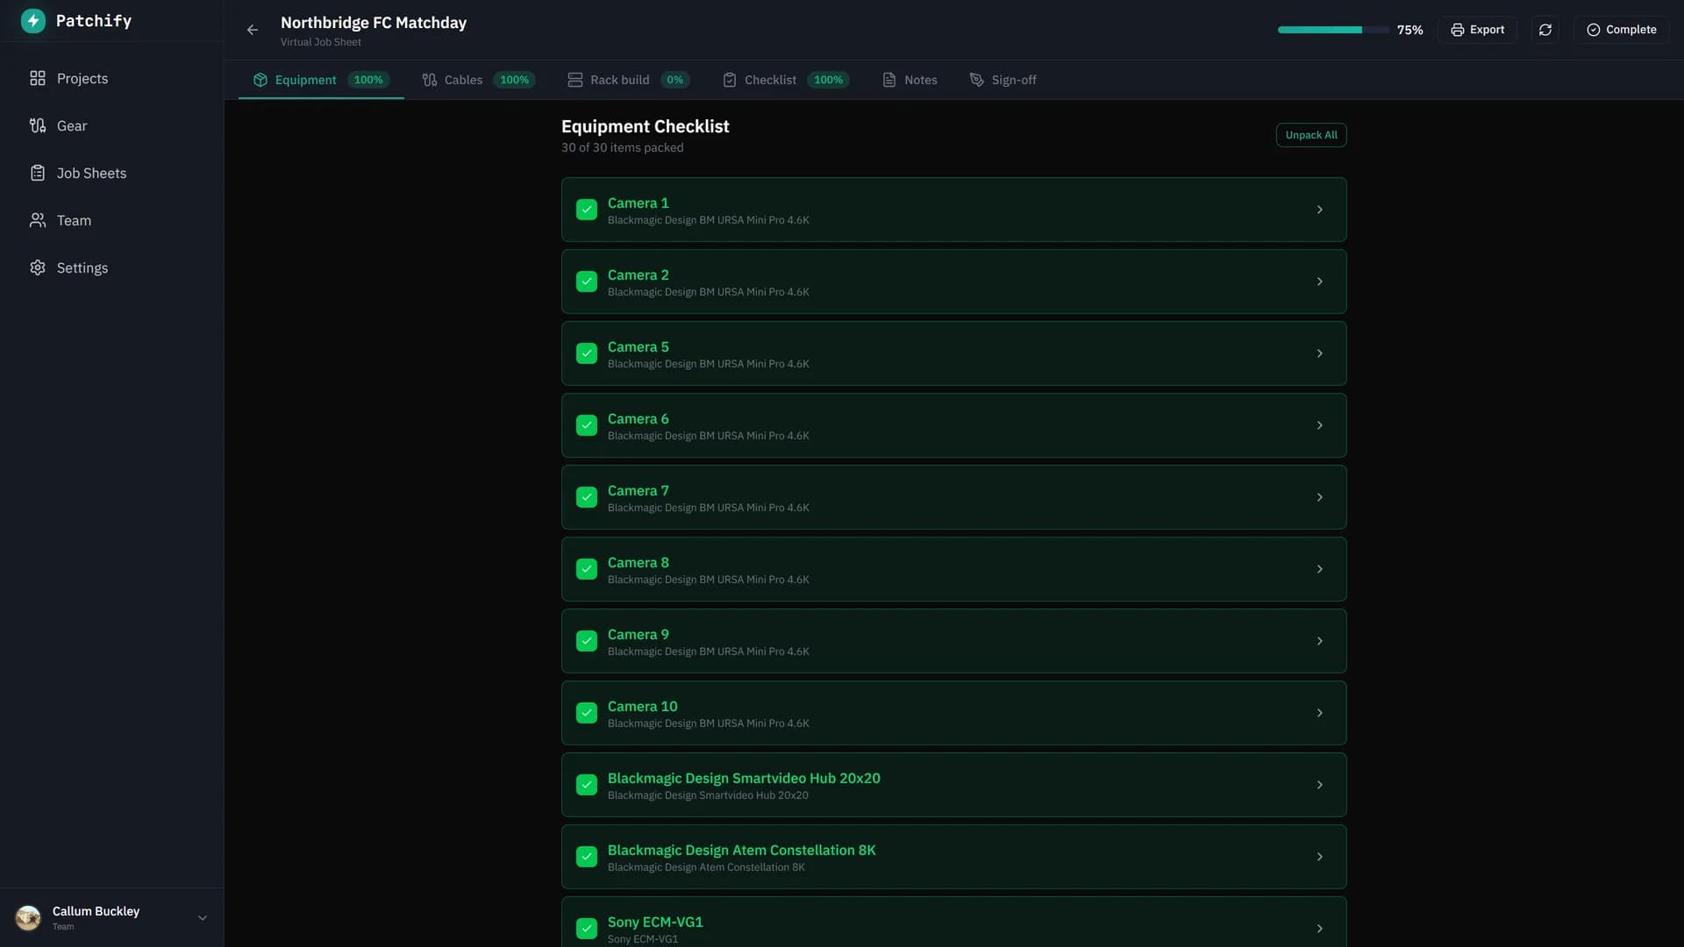1684x947 pixels.
Task: Expand the Camera 9 row chevron
Action: [1319, 641]
